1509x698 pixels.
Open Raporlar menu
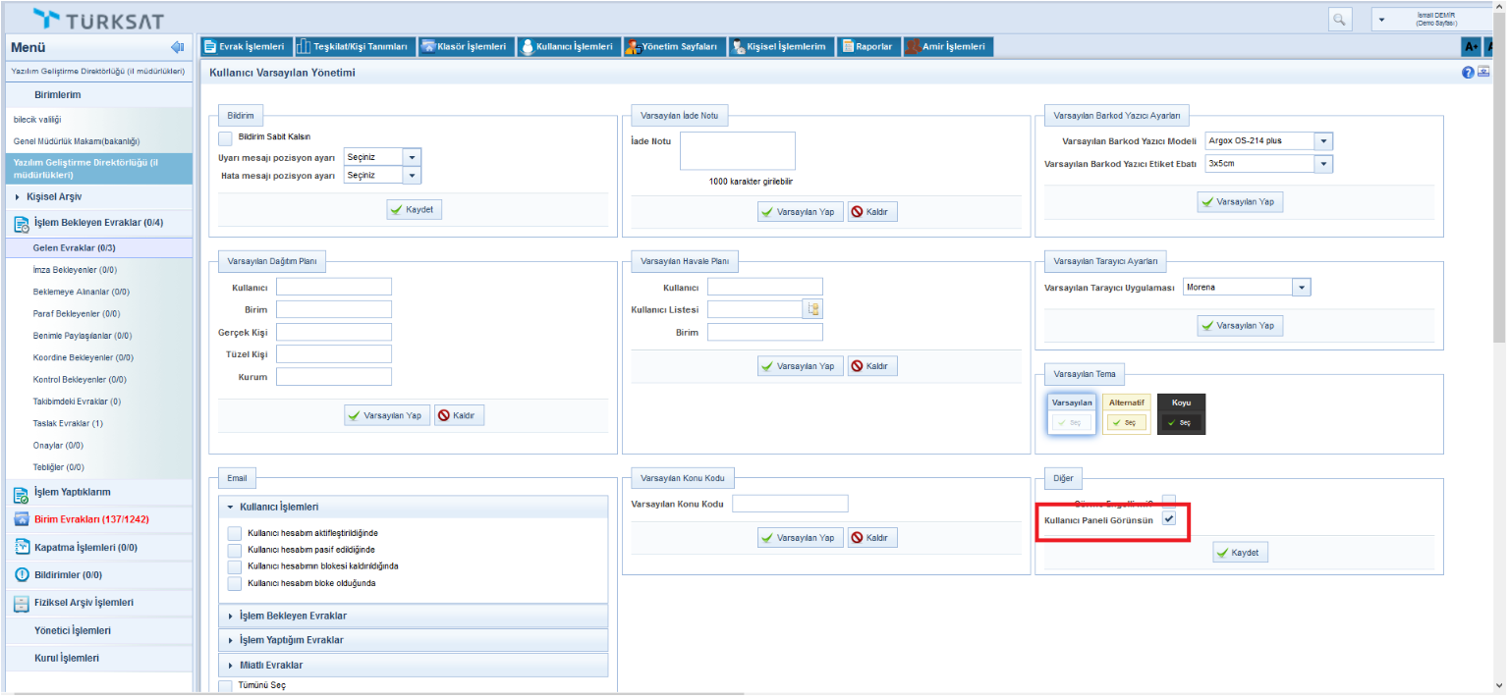(x=867, y=47)
